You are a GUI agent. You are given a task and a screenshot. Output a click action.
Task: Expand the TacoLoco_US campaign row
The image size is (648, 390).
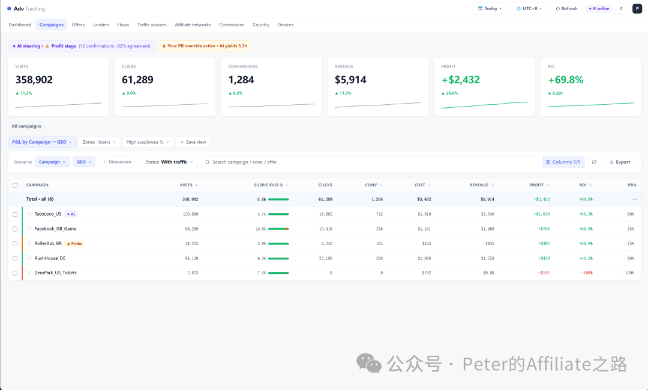tap(29, 214)
